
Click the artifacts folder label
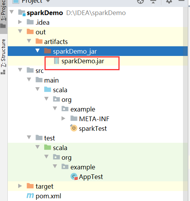56,42
